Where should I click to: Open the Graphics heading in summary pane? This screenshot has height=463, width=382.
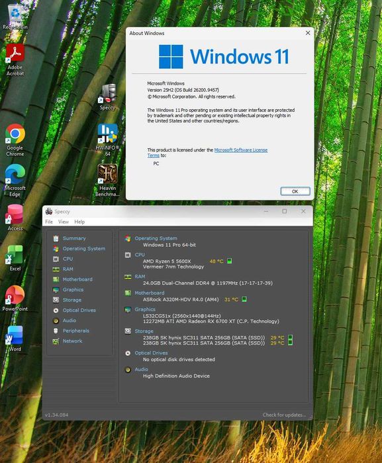click(x=145, y=310)
